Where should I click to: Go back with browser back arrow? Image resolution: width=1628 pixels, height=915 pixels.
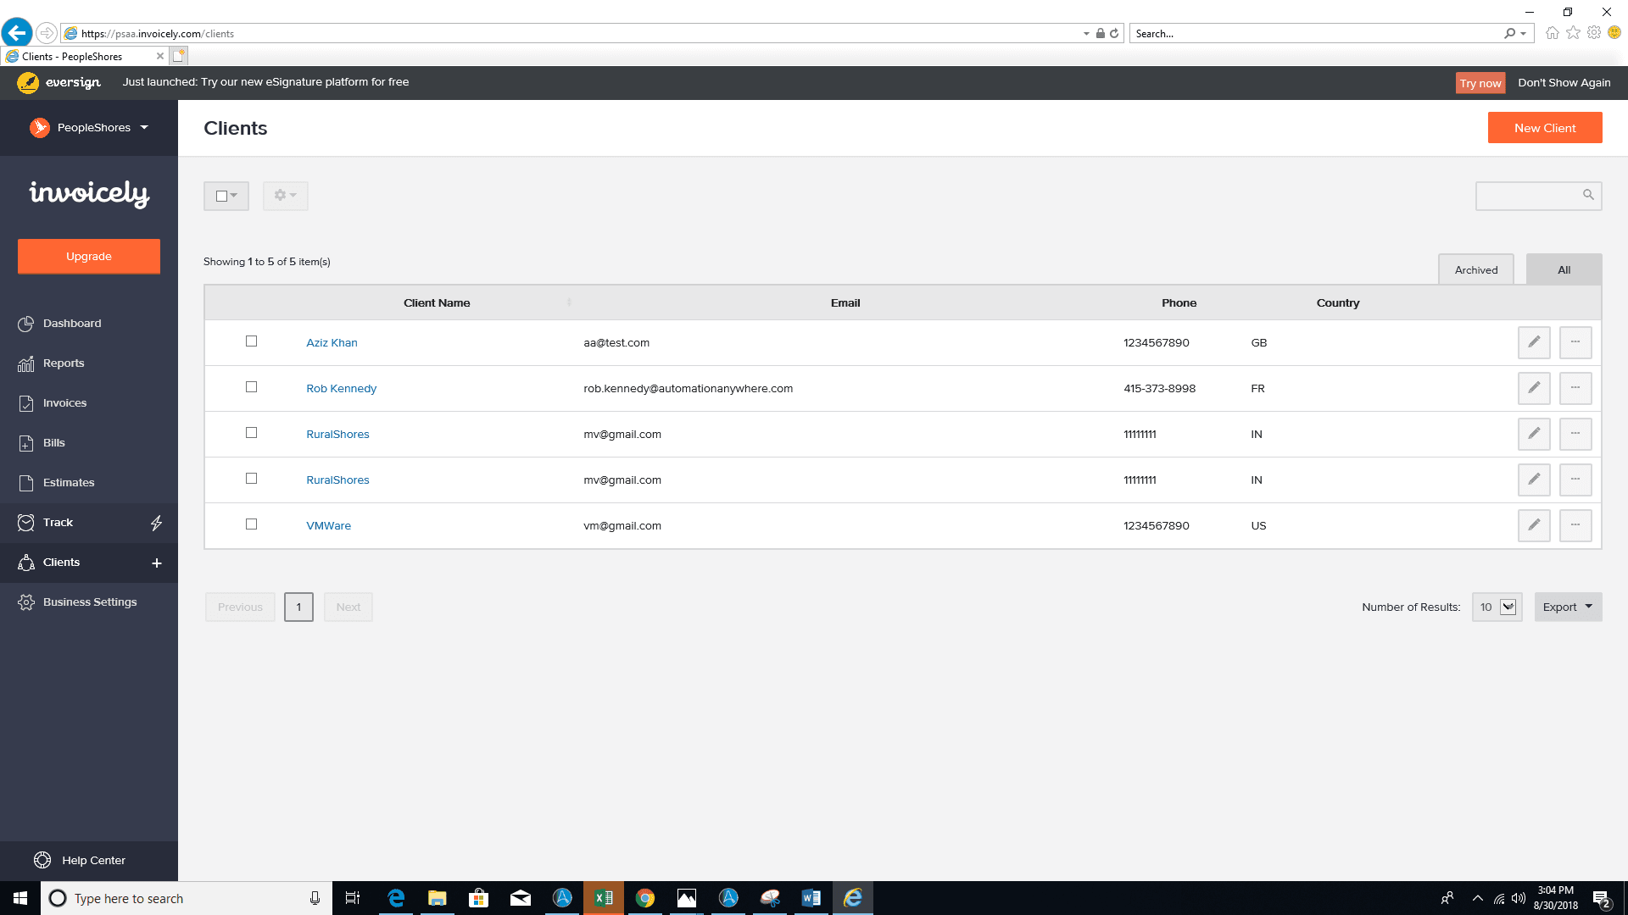(x=16, y=33)
